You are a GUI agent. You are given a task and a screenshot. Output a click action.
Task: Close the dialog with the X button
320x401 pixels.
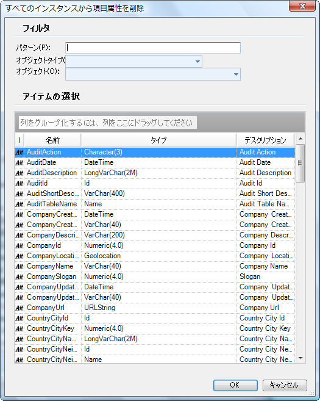[x=302, y=6]
